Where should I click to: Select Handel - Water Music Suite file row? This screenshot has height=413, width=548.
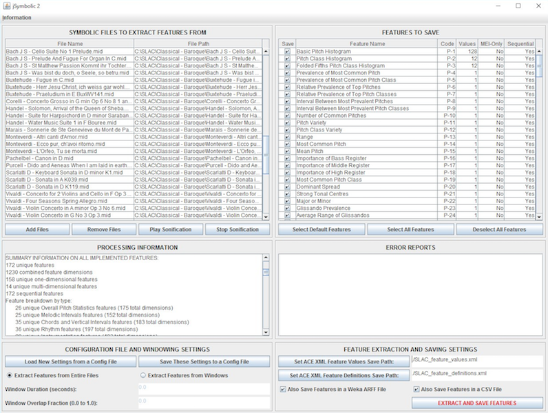pyautogui.click(x=70, y=123)
